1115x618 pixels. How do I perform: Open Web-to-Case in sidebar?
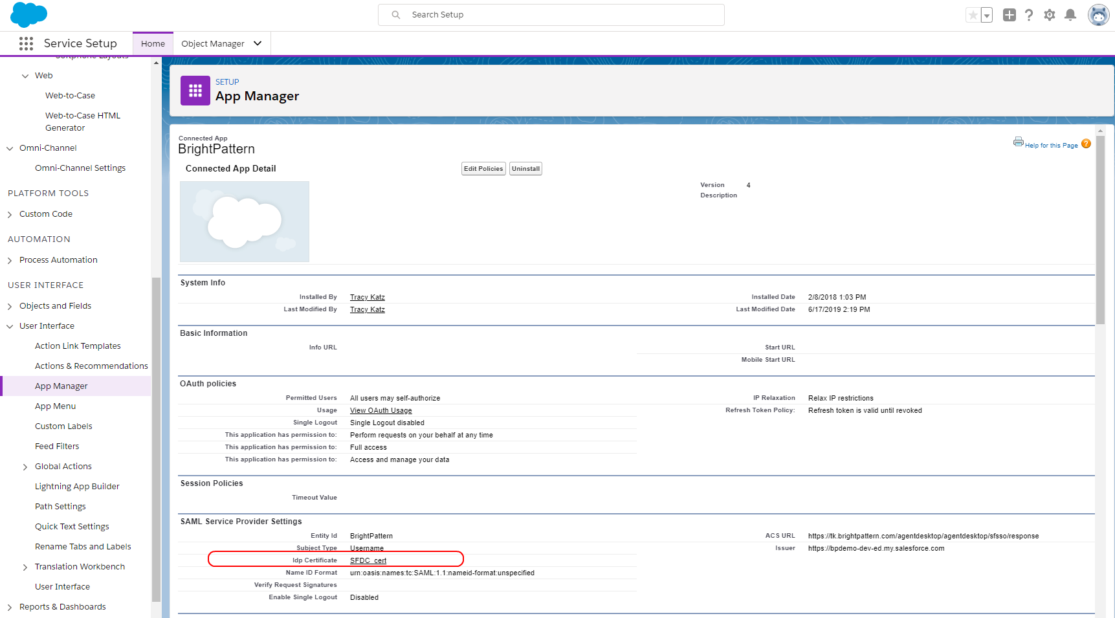point(70,95)
